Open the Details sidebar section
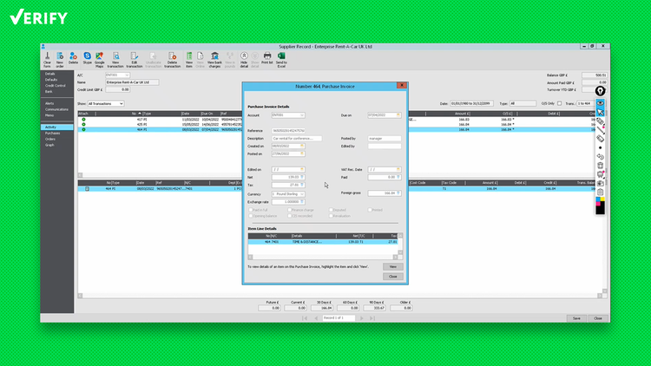The height and width of the screenshot is (366, 651). pyautogui.click(x=50, y=74)
